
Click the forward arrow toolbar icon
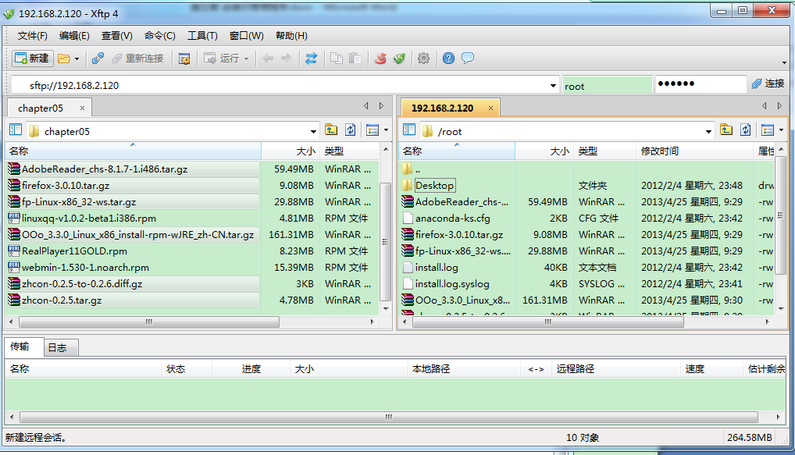click(x=287, y=59)
